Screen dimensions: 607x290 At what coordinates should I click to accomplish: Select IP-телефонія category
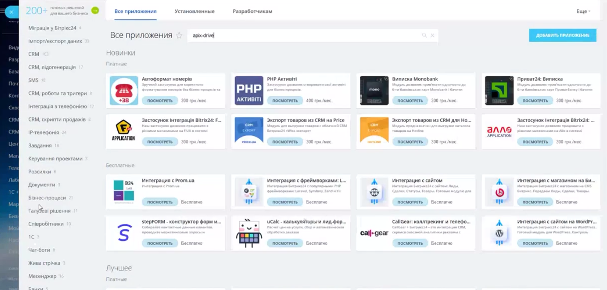[x=44, y=133]
